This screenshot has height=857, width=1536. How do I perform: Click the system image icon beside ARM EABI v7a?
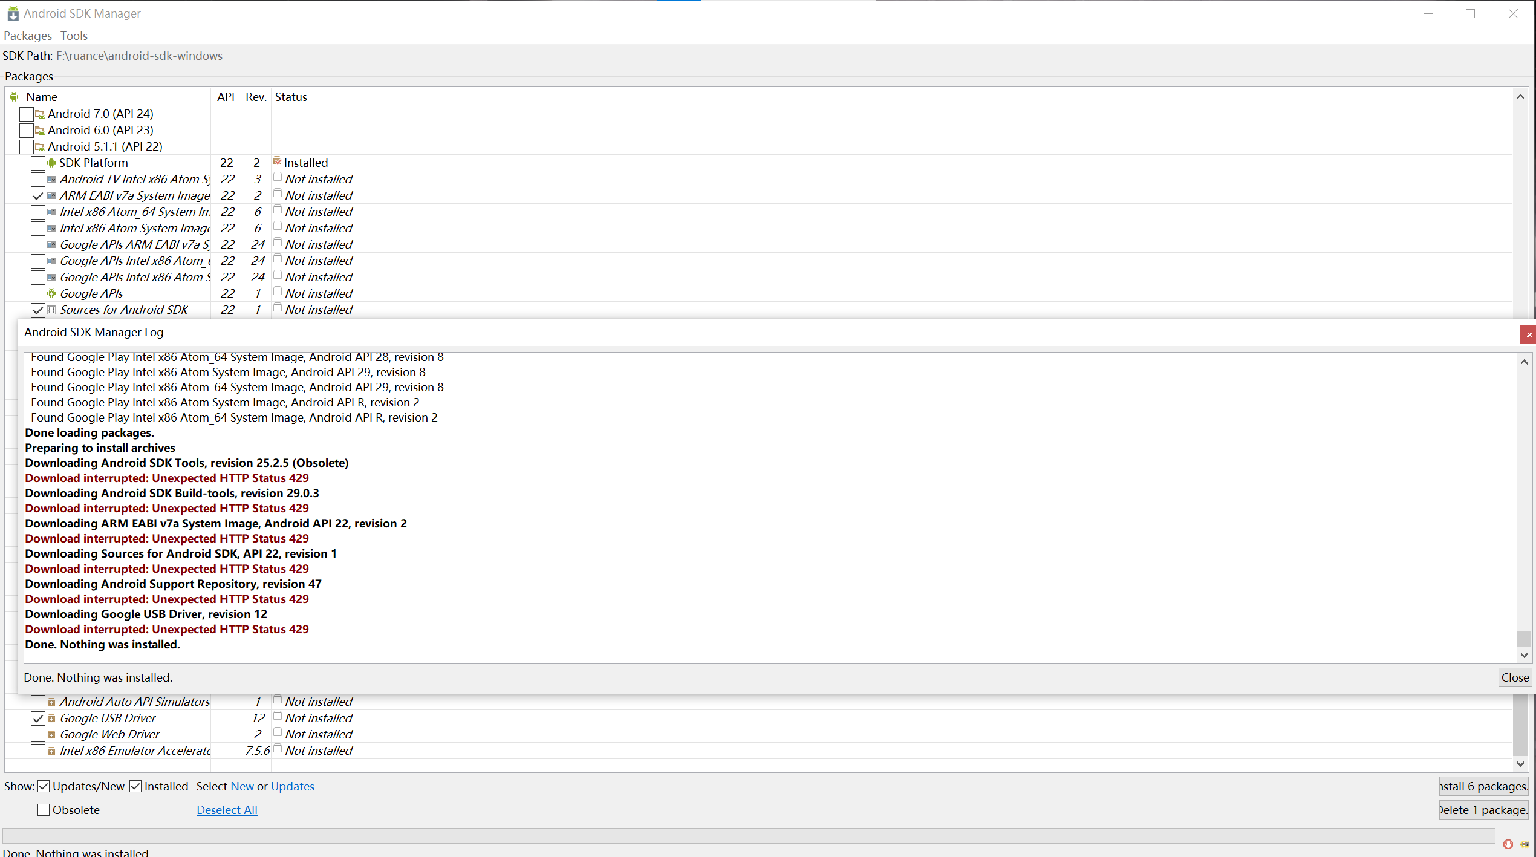51,195
